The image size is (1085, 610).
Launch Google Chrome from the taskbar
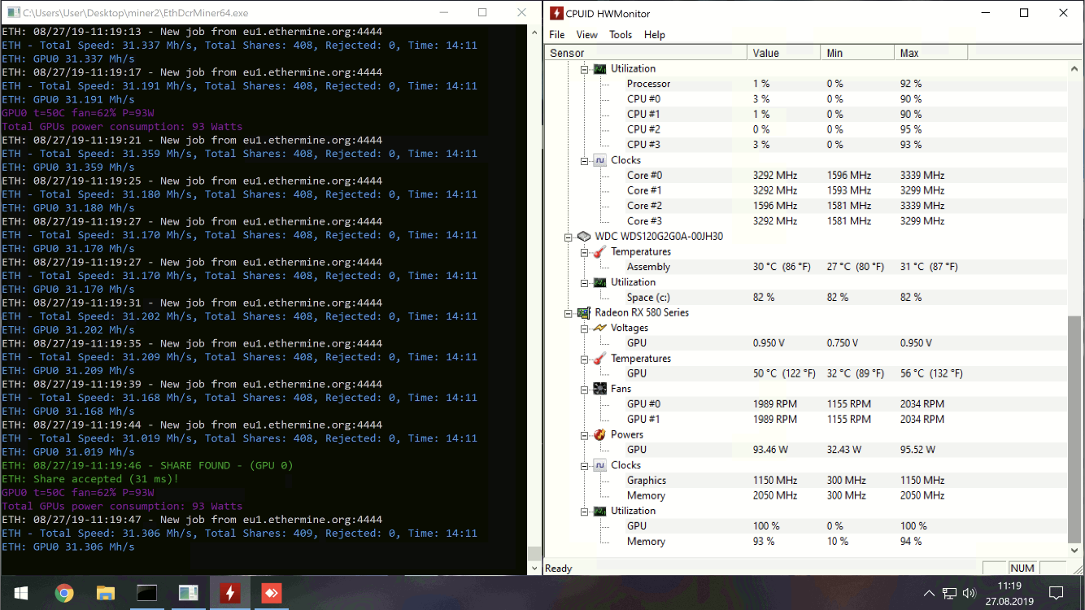63,593
